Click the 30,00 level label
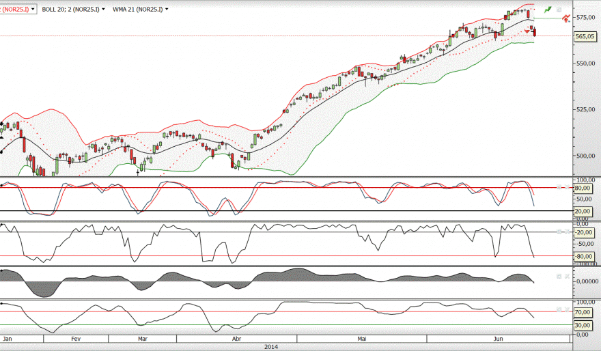 click(x=582, y=325)
